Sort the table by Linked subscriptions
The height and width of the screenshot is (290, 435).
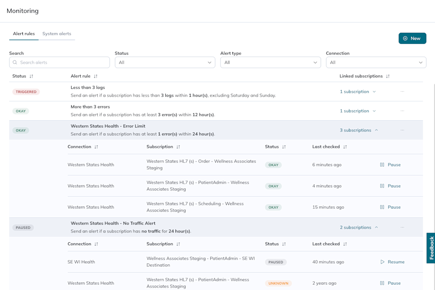tap(388, 76)
